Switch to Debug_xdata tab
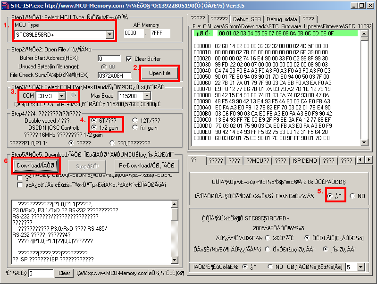Image resolution: width=377 pixels, height=284 pixels. 282,19
